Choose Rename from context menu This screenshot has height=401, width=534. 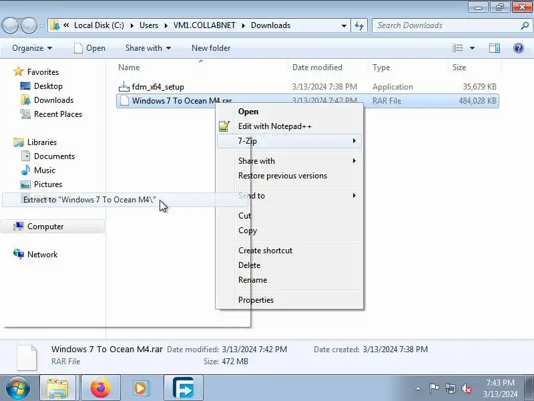pos(289,280)
